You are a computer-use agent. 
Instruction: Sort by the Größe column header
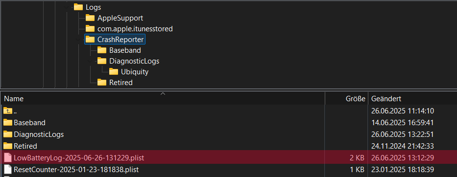point(346,98)
